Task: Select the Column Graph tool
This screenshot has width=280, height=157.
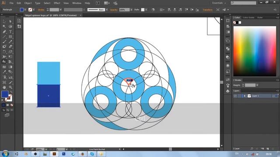Action: [x=10, y=77]
